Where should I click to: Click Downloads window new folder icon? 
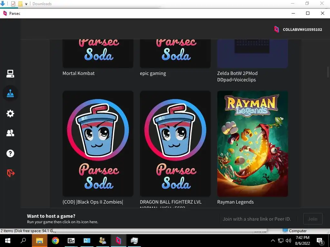pos(20,4)
